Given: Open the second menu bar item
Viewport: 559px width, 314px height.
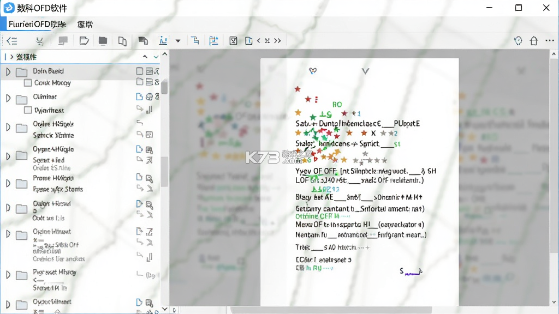Looking at the screenshot, I should click(x=85, y=24).
